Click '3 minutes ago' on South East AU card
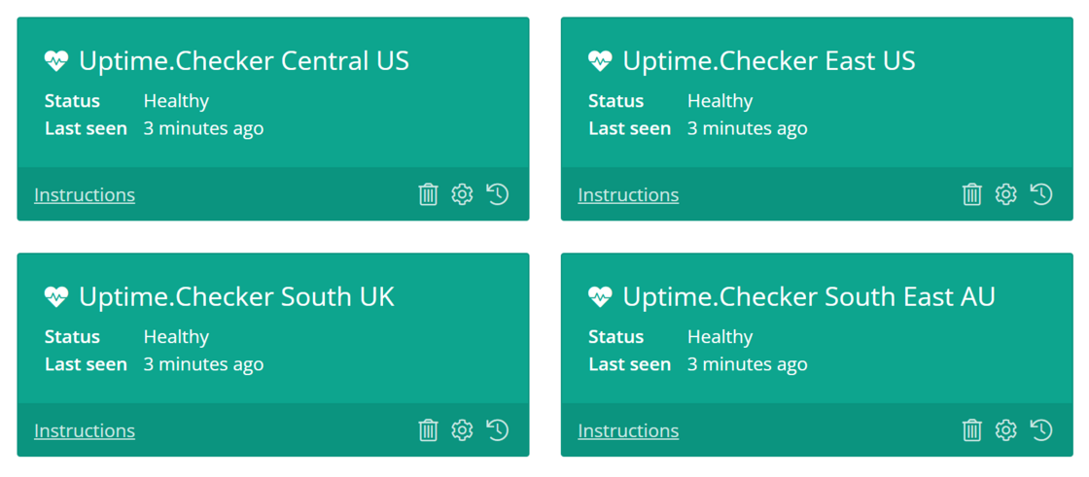This screenshot has height=477, width=1089. [748, 364]
